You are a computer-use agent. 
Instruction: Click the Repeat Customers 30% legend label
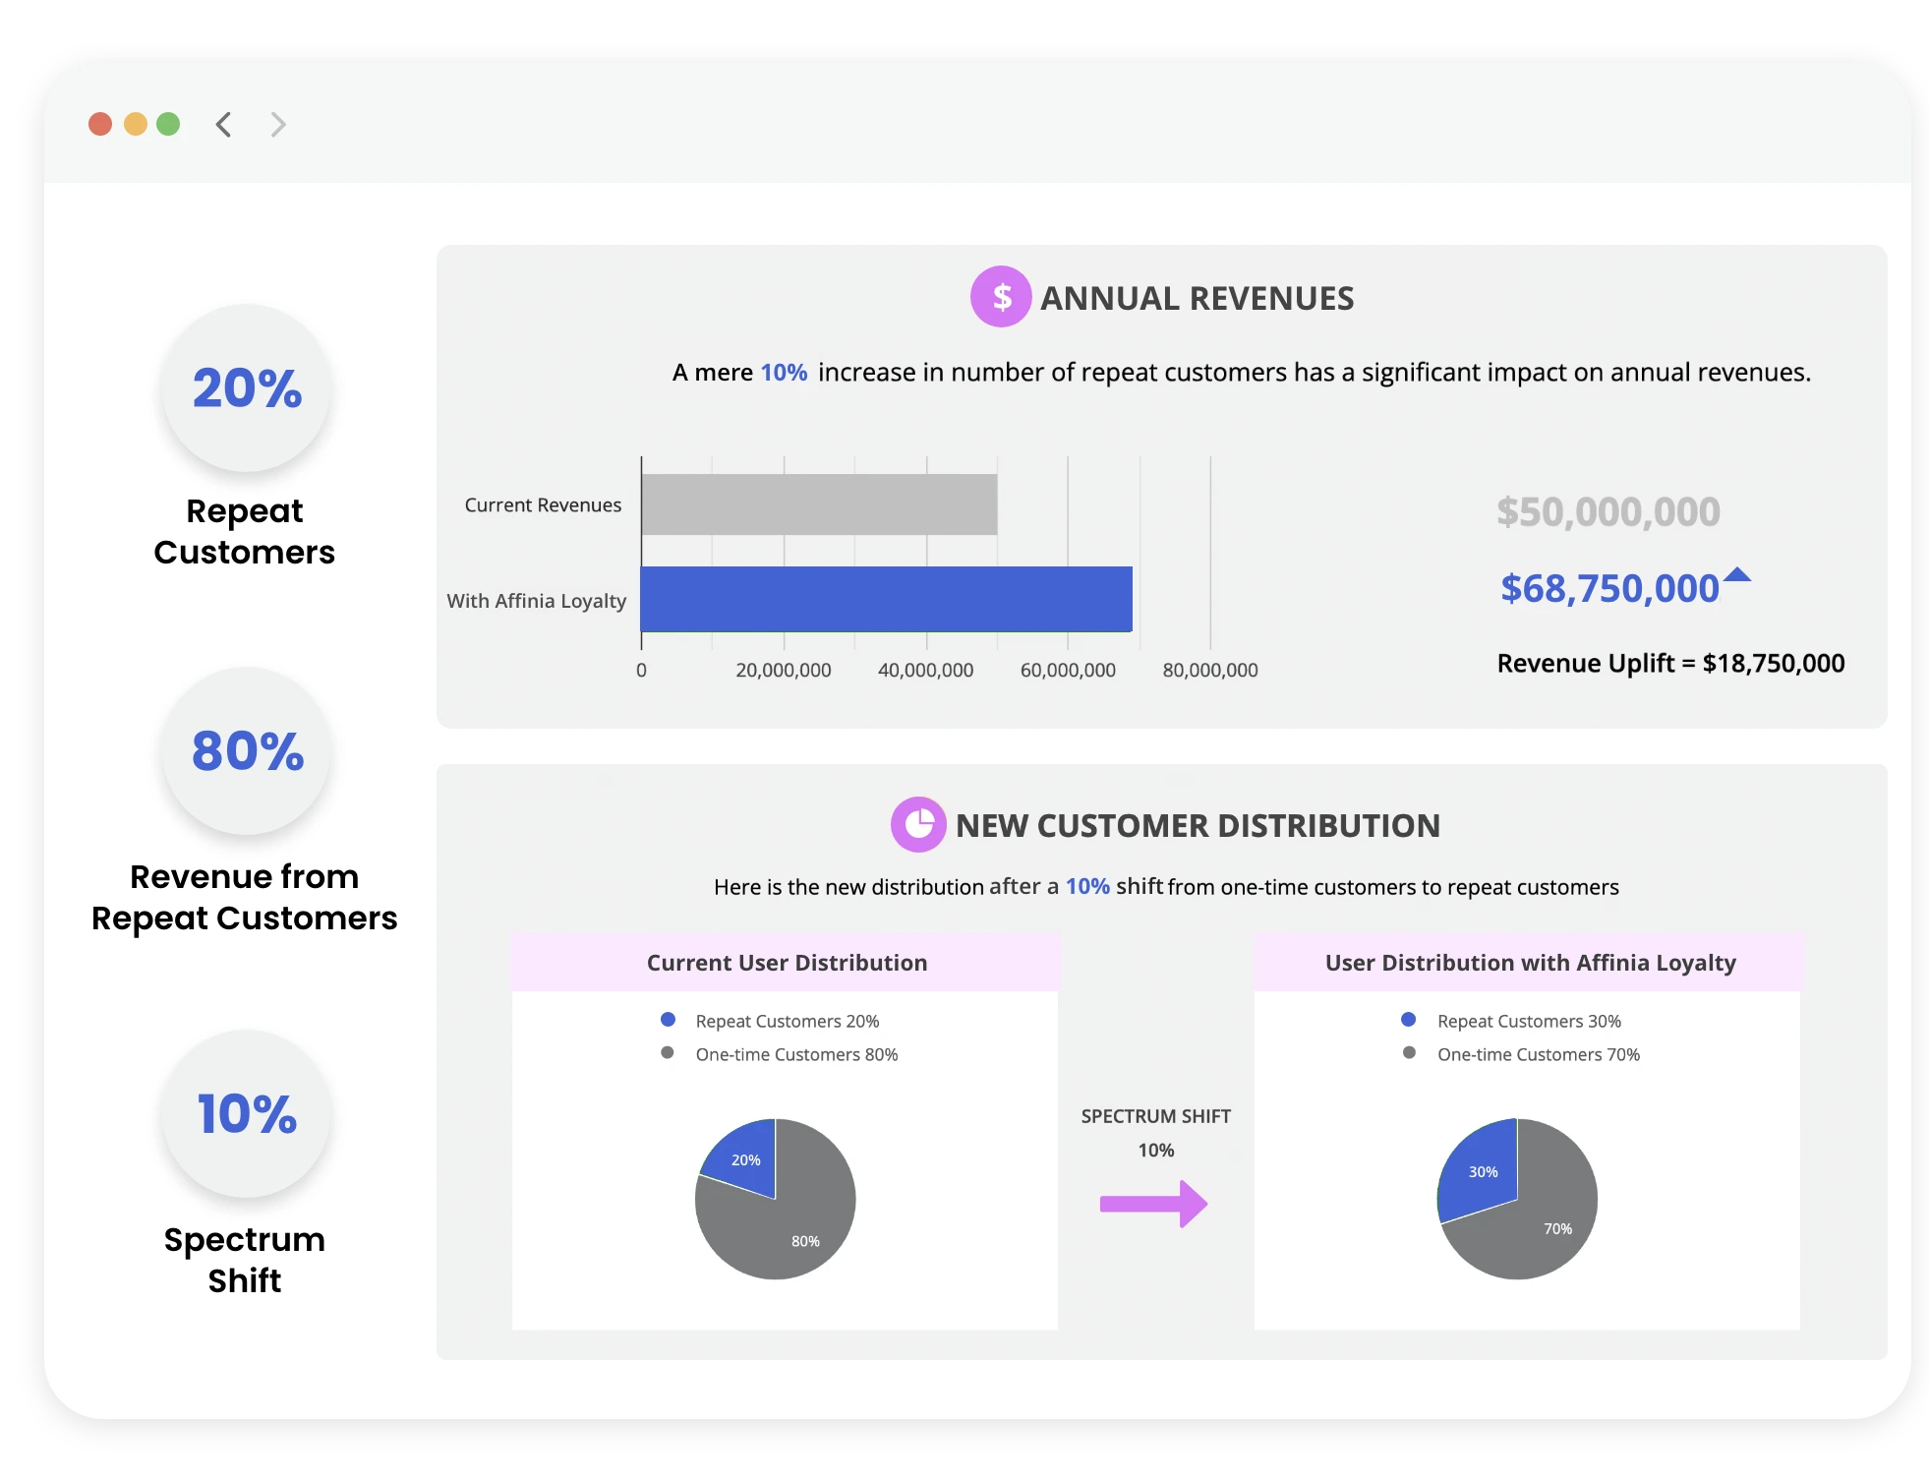pos(1529,1021)
